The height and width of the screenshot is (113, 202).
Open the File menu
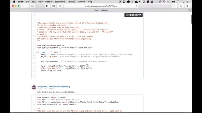(x=28, y=2)
